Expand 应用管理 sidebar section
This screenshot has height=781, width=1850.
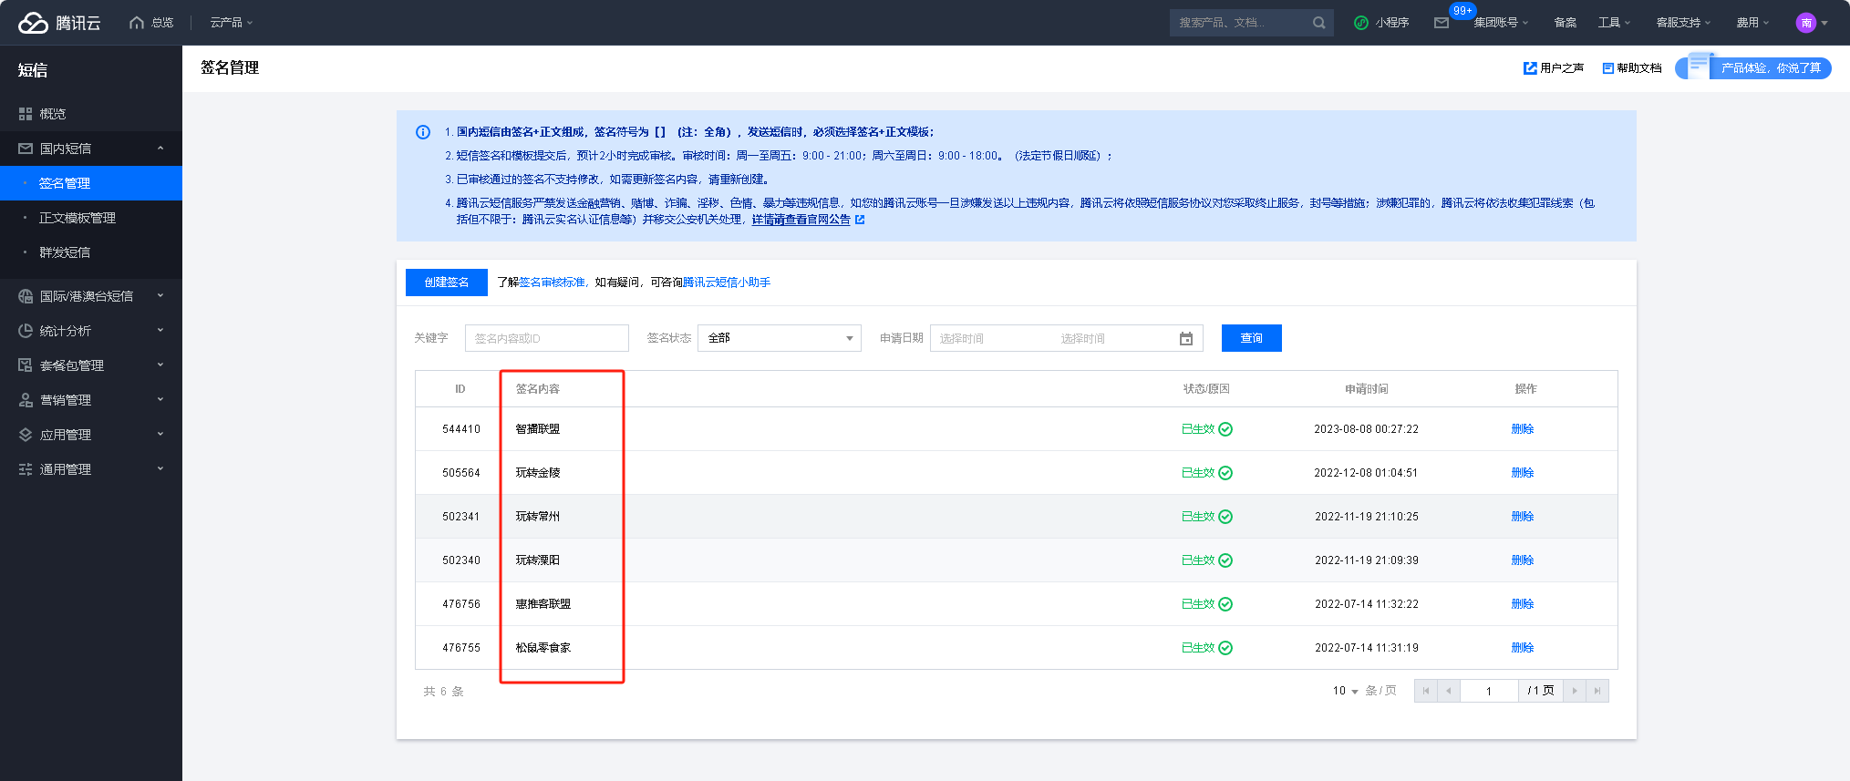91,435
